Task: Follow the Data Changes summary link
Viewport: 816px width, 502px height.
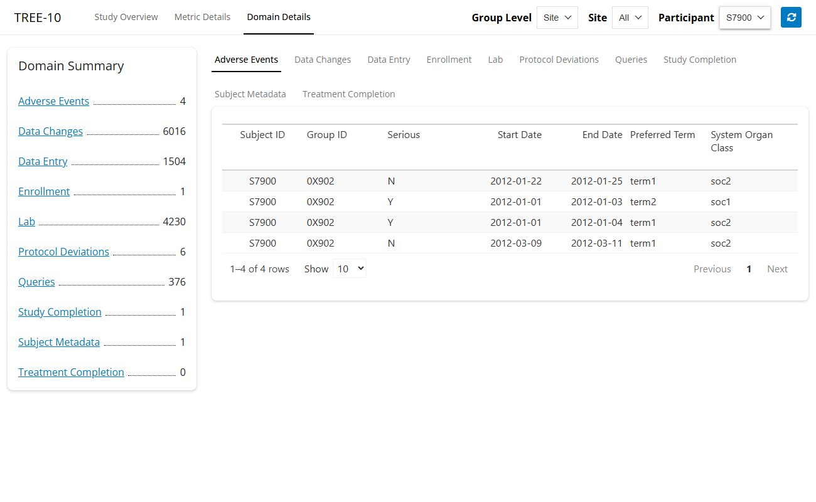Action: 50,131
